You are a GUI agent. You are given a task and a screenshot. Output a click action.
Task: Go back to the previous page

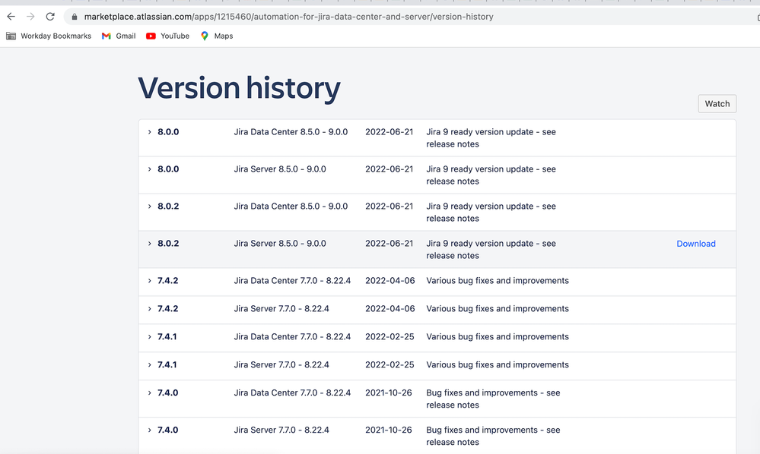coord(11,17)
